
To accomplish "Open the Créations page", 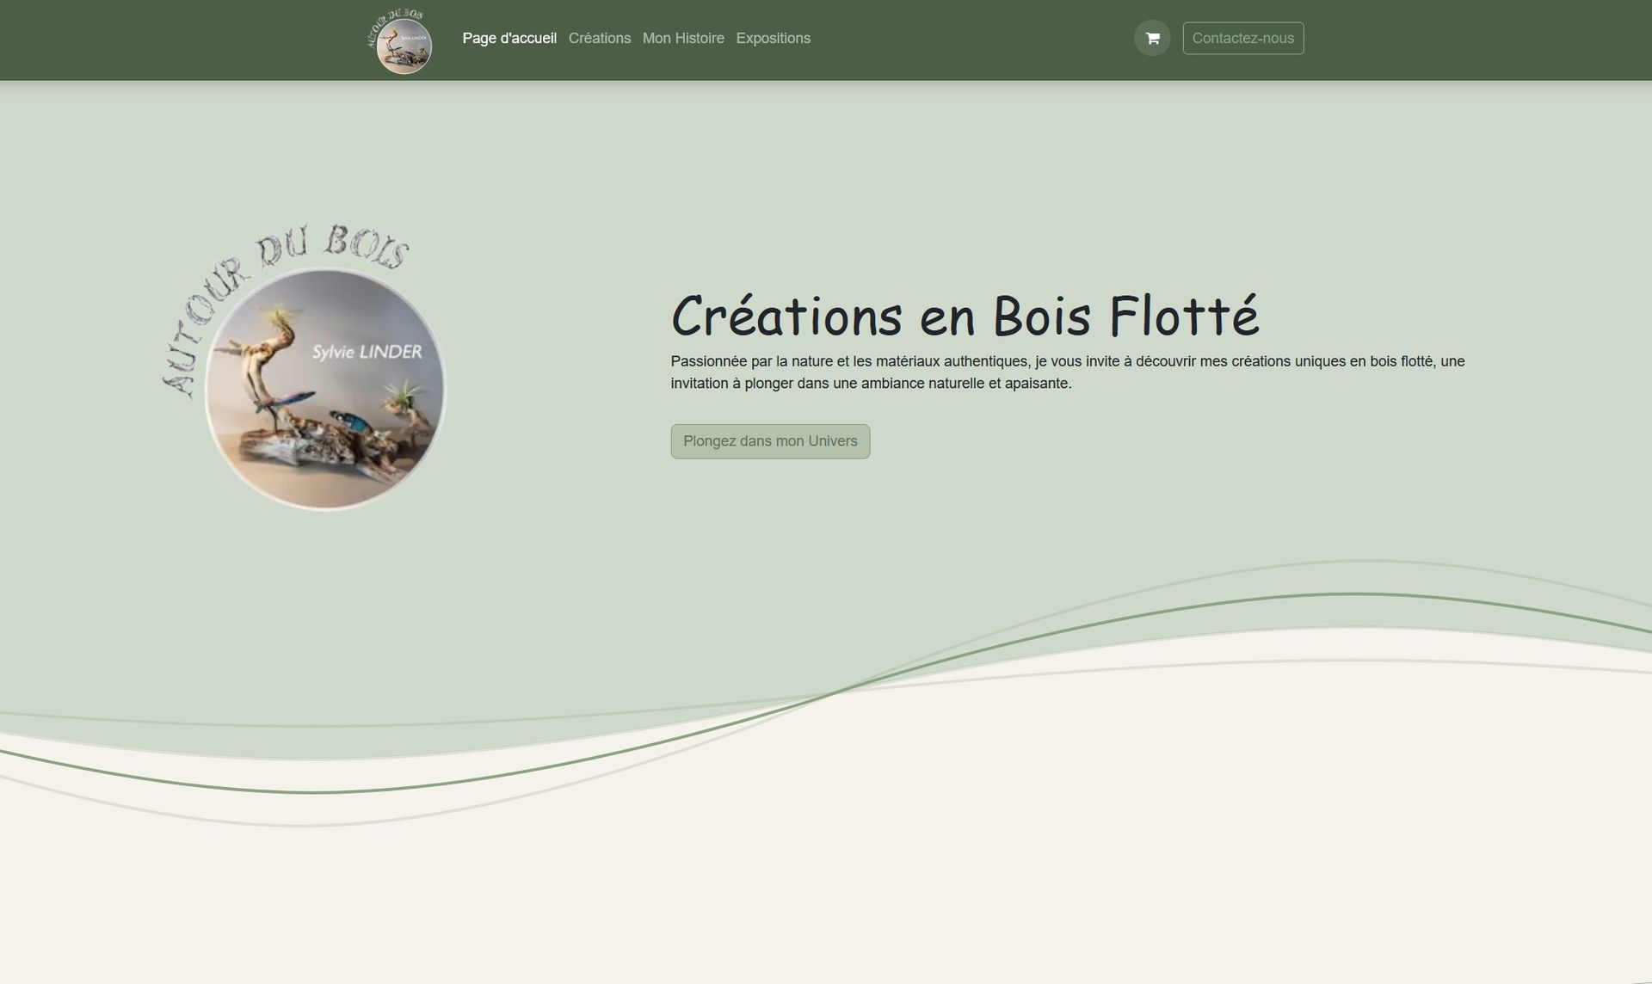I will coord(599,38).
